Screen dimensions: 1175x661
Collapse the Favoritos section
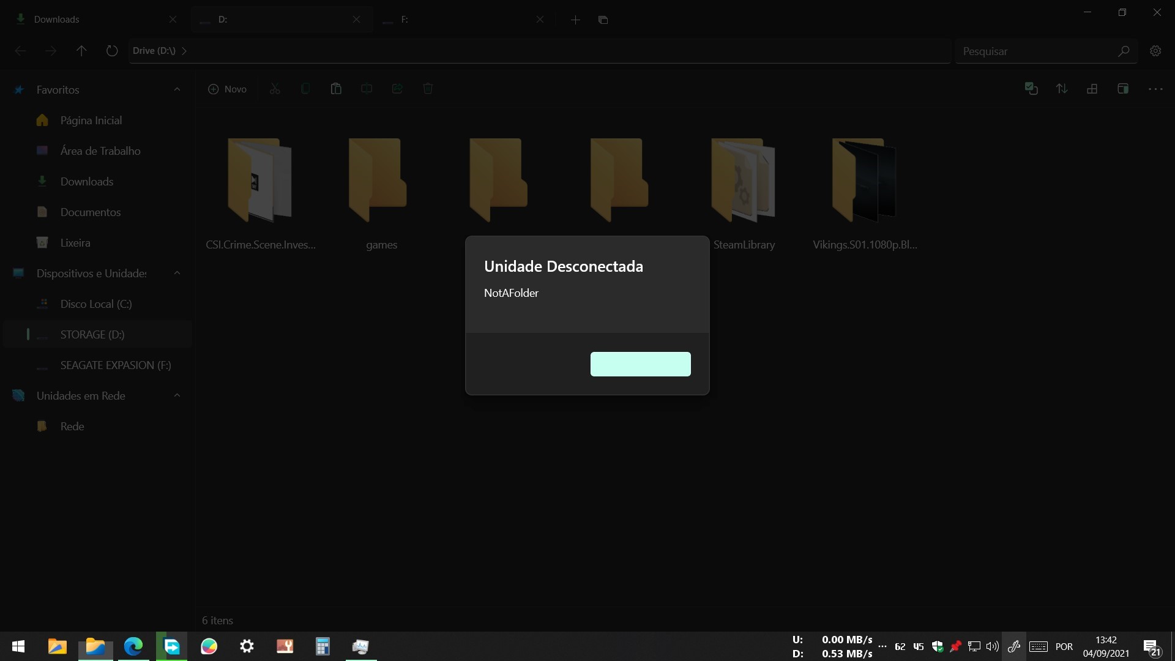[177, 89]
